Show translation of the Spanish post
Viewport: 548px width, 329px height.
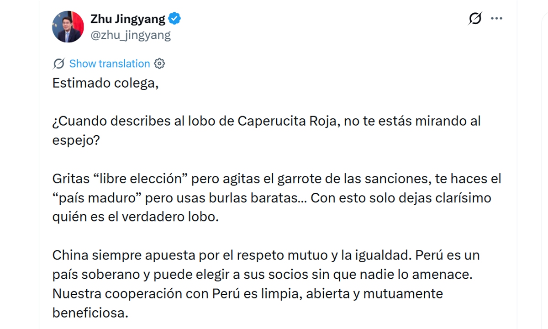click(109, 64)
